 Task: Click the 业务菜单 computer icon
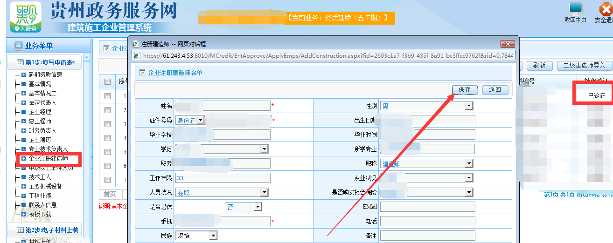18,46
